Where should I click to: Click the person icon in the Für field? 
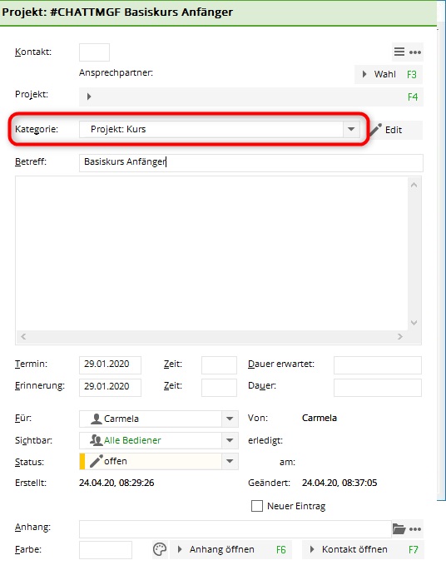(x=96, y=419)
